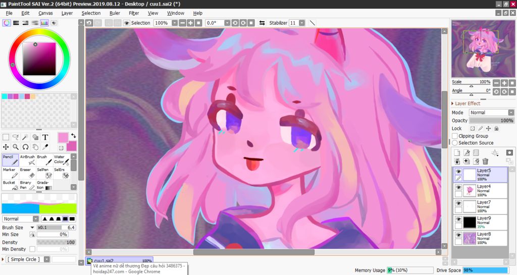Enable the Clipping Group checkbox
This screenshot has width=517, height=275.
coord(455,136)
